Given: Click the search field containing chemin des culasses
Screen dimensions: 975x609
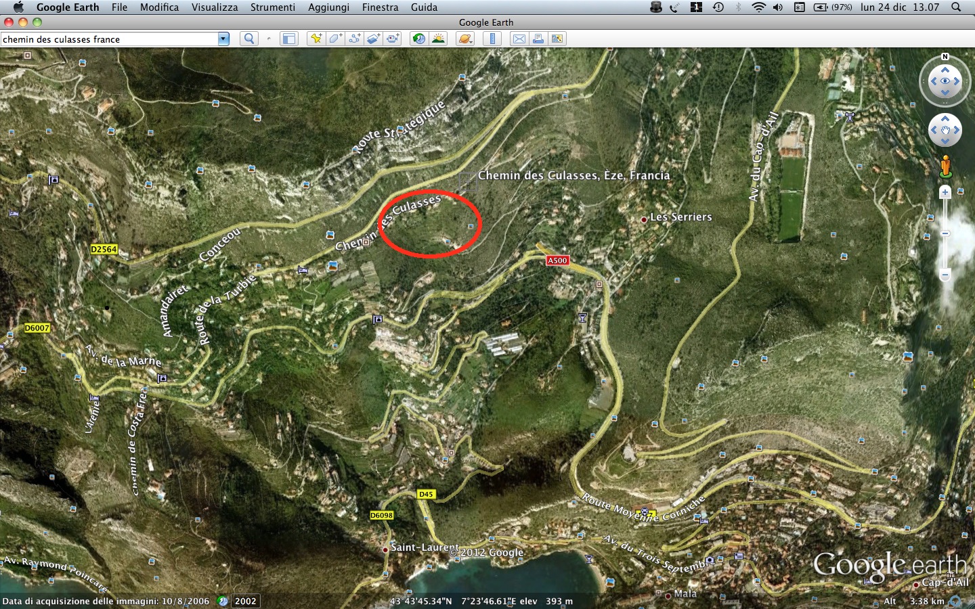Looking at the screenshot, I should point(110,39).
